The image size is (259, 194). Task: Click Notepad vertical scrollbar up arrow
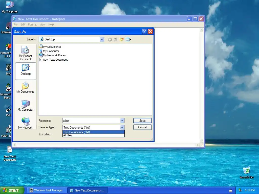pos(202,30)
